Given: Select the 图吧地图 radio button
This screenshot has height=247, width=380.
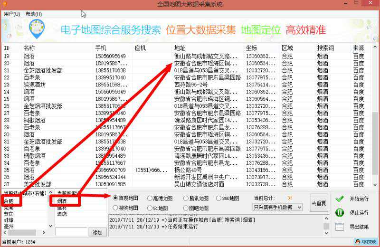Looking at the screenshot, I should point(186,208).
